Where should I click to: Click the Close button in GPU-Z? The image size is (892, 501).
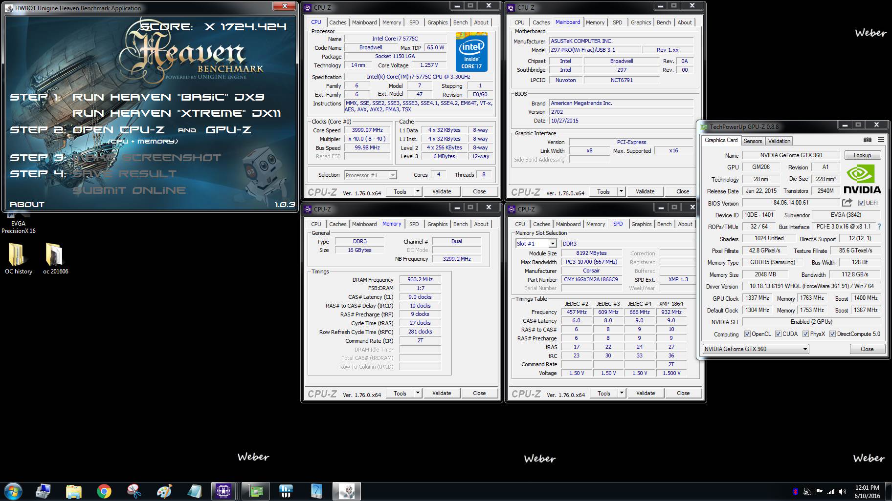tap(867, 349)
